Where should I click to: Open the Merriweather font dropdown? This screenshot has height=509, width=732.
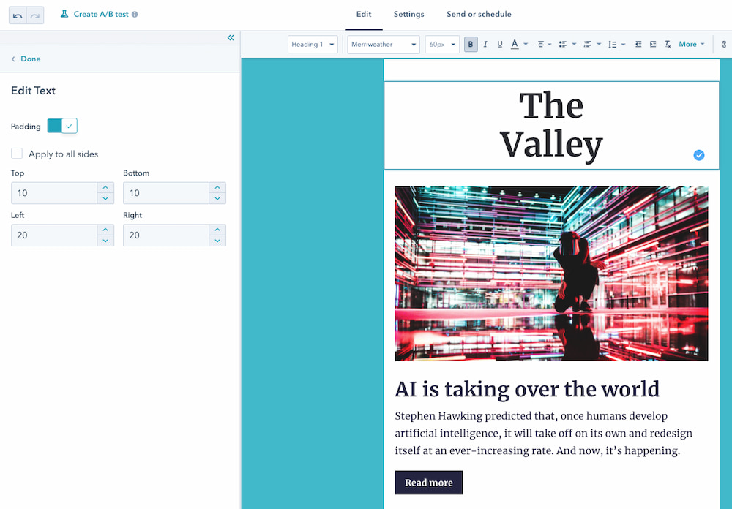(x=383, y=44)
